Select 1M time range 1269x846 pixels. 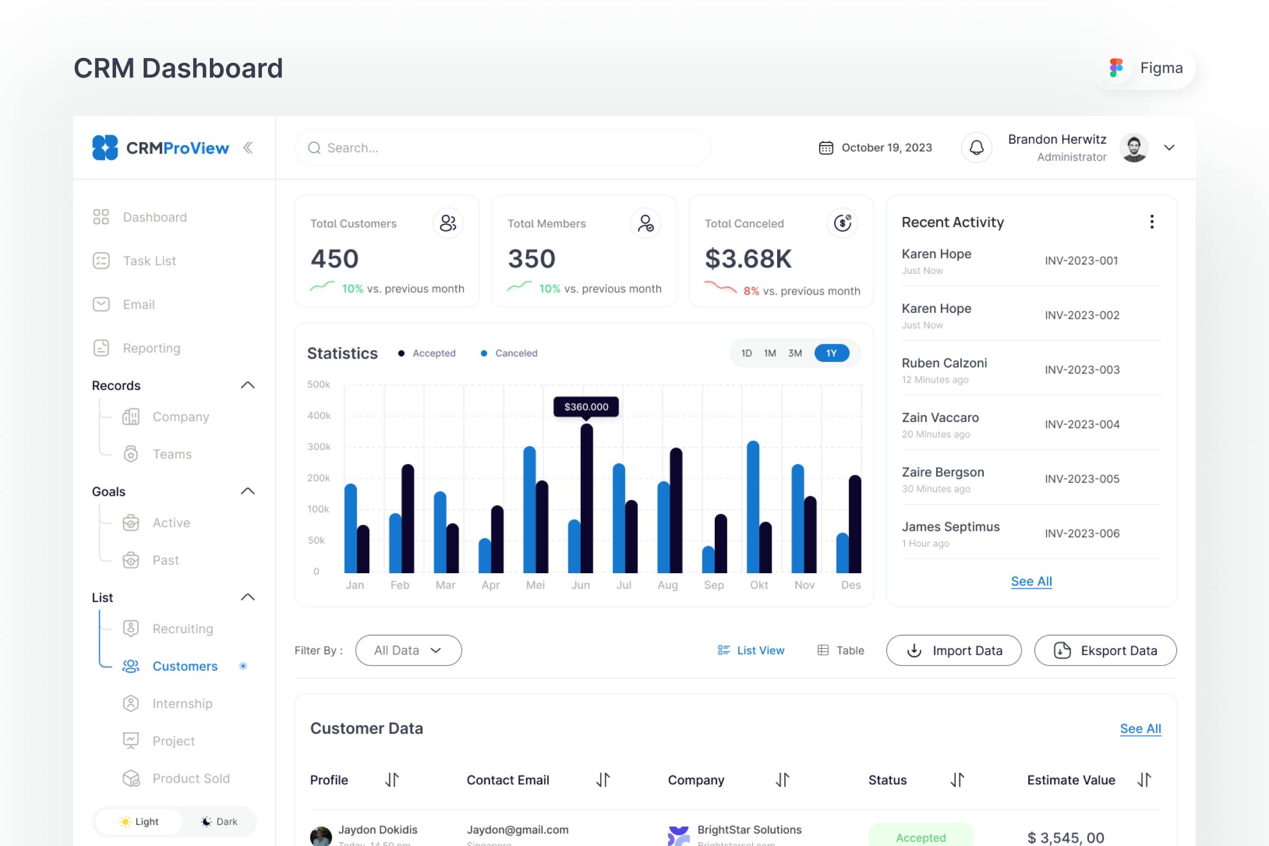point(770,353)
